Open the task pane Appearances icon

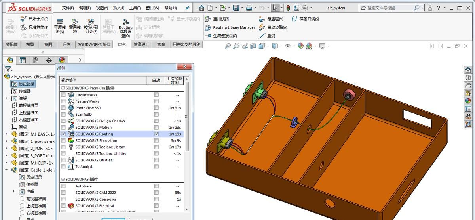[468, 101]
